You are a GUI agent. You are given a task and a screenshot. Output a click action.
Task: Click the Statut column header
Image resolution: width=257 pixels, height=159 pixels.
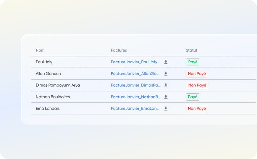[191, 50]
